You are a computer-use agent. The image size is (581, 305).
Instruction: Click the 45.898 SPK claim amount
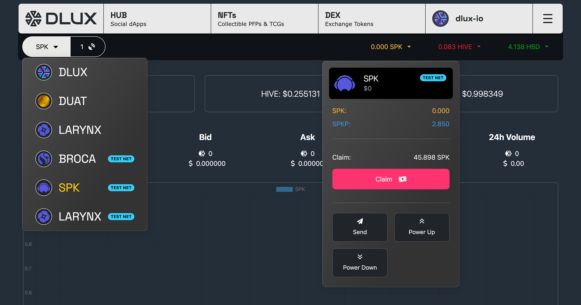point(431,157)
